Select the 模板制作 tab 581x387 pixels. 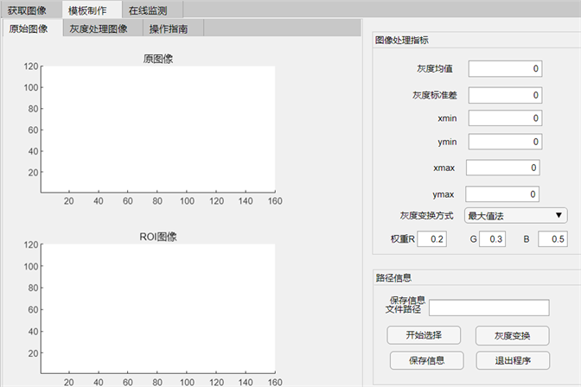[x=88, y=10]
